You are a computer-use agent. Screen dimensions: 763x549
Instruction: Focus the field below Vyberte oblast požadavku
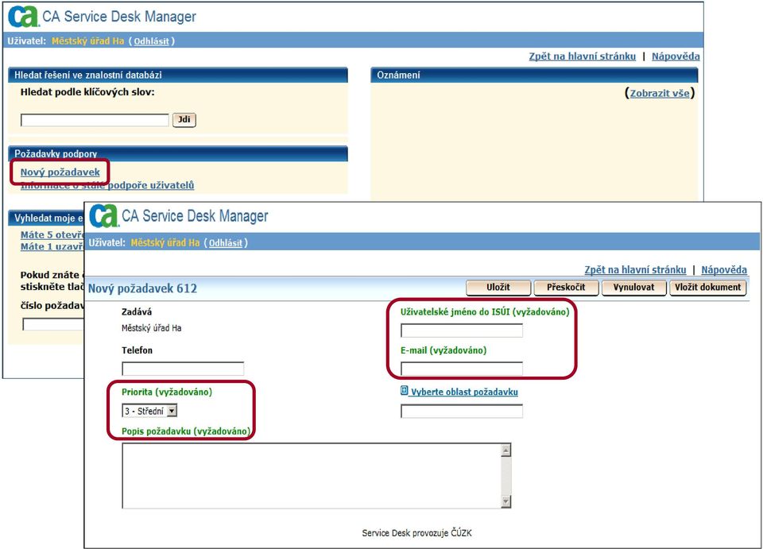(x=462, y=412)
